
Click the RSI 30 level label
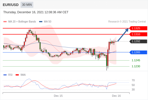133,89
